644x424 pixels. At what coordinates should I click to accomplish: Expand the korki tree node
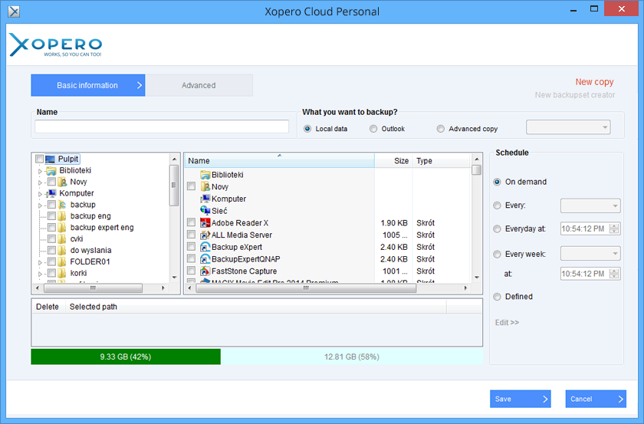tap(40, 274)
